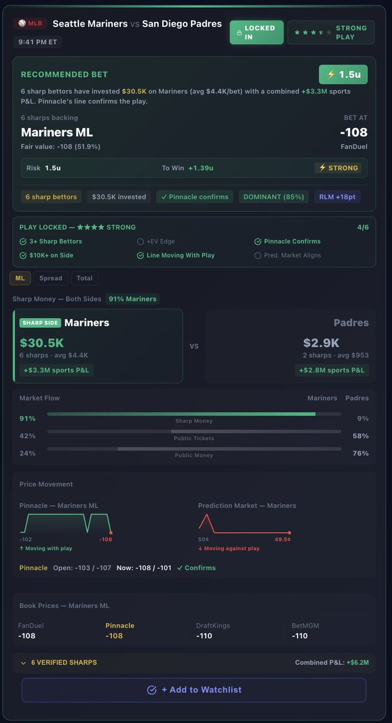Switch to the Total tab

[84, 278]
